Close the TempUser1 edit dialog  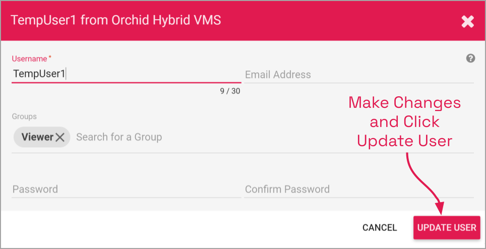[x=467, y=21]
